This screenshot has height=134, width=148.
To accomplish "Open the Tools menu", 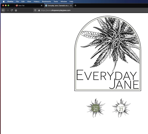I will [56, 2].
